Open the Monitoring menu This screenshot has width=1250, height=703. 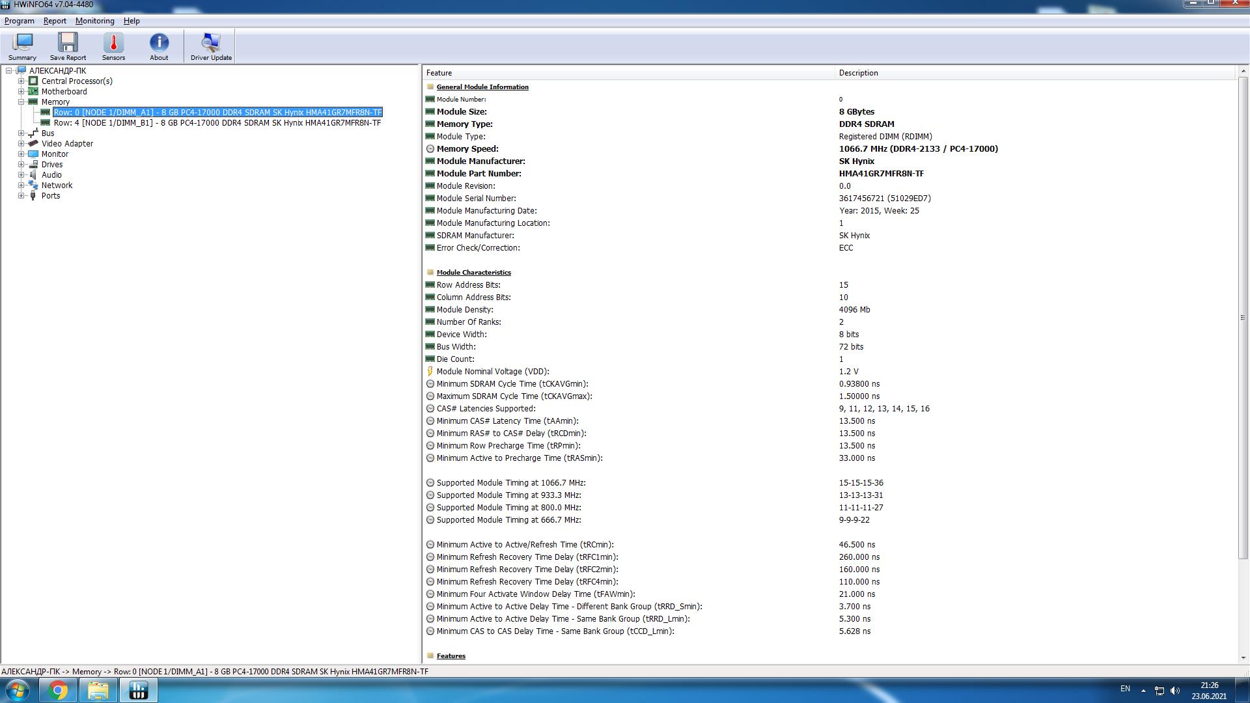tap(94, 21)
